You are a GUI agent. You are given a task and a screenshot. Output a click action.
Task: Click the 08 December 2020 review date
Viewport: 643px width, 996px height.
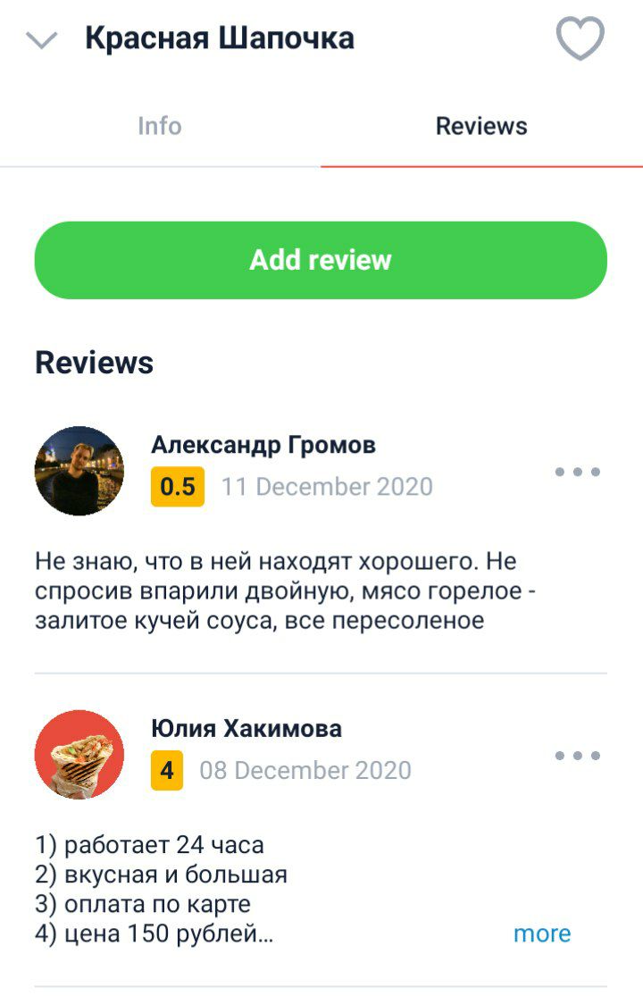tap(305, 771)
